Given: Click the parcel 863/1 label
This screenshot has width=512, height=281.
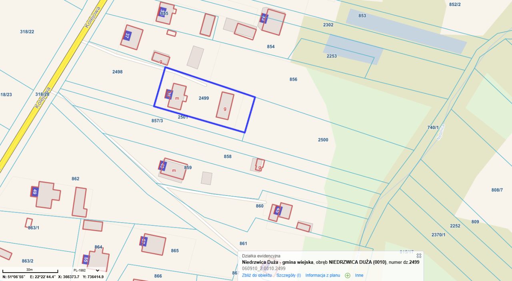Looking at the screenshot, I should tap(34, 228).
